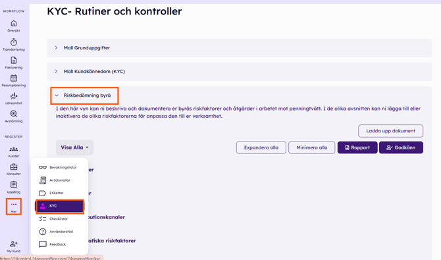The height and width of the screenshot is (260, 441).
Task: Click the Ny Kund add-user icon
Action: 14,244
